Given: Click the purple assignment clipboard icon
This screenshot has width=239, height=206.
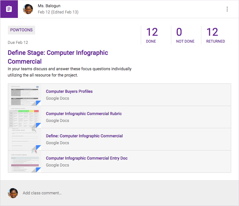Looking at the screenshot, I should point(9,9).
